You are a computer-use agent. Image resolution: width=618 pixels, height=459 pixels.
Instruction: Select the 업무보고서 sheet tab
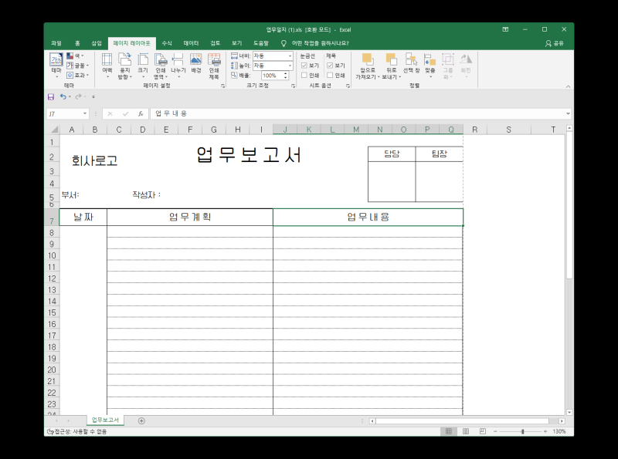(x=105, y=420)
